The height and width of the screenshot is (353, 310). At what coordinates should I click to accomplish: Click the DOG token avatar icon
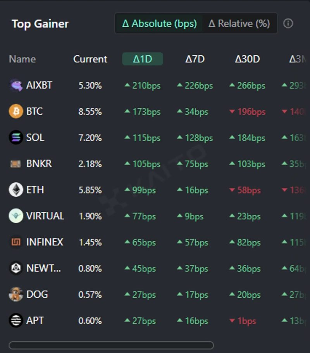(16, 295)
